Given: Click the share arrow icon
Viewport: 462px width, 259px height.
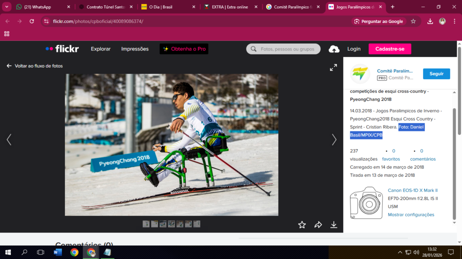Looking at the screenshot, I should [x=318, y=224].
